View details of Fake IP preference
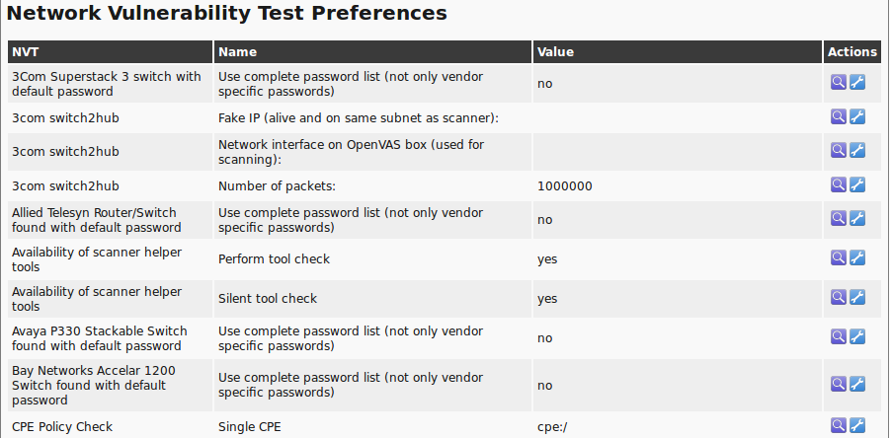The width and height of the screenshot is (892, 438). (x=838, y=117)
